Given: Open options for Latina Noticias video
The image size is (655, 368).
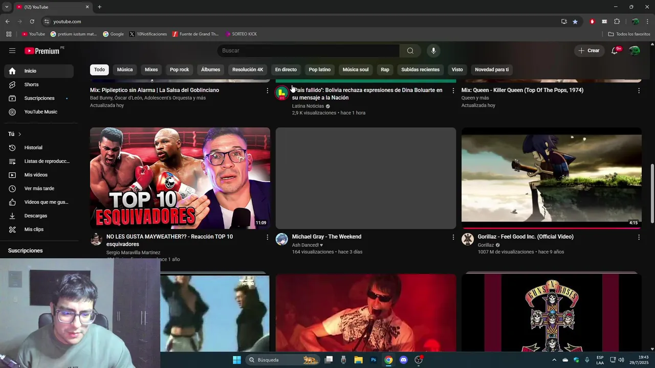Looking at the screenshot, I should (x=453, y=90).
